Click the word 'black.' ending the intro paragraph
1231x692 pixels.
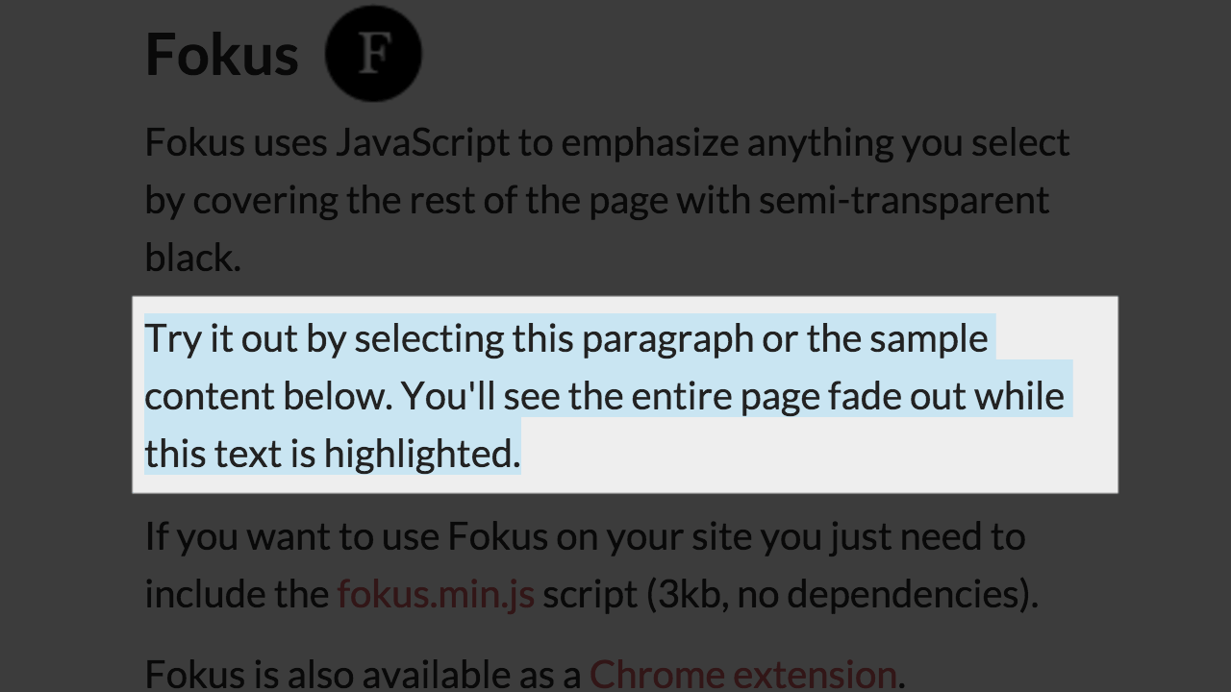pos(193,258)
